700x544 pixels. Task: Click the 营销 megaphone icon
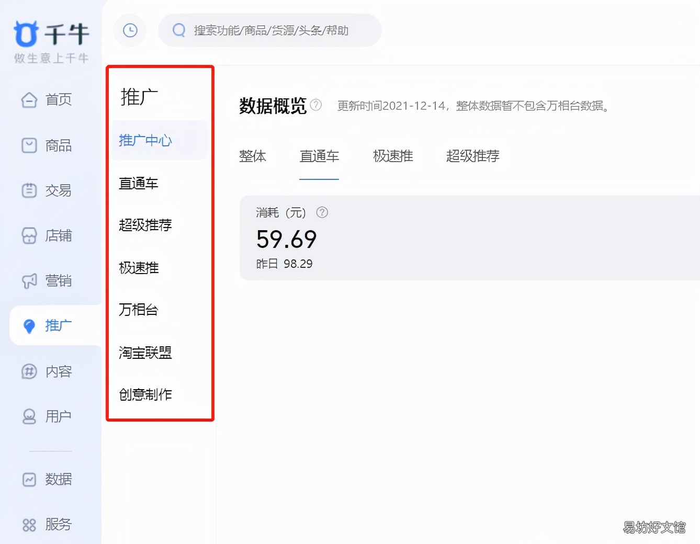pyautogui.click(x=29, y=281)
